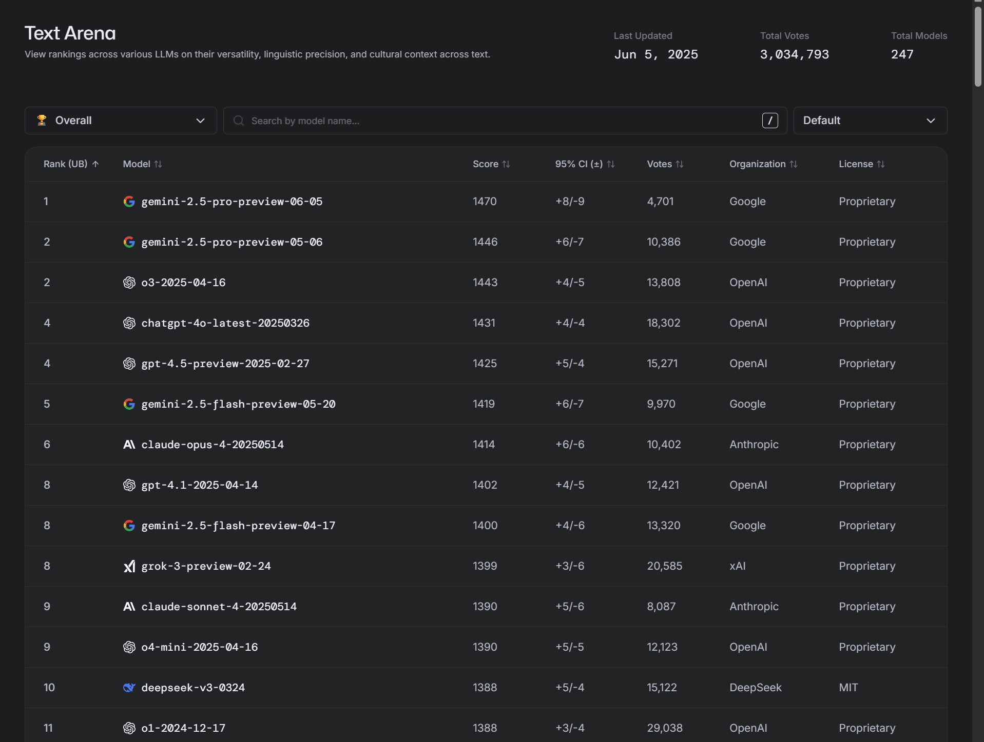The height and width of the screenshot is (742, 984).
Task: Focus the Search by model name field
Action: pos(503,121)
